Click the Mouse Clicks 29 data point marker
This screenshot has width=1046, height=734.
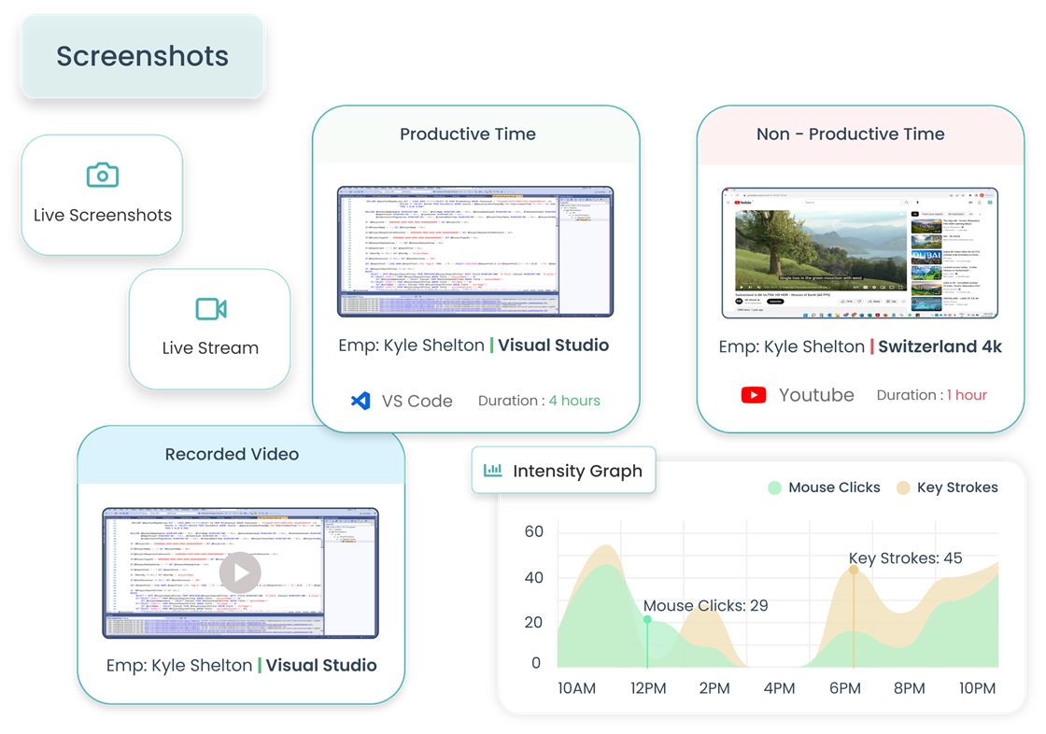tap(647, 620)
